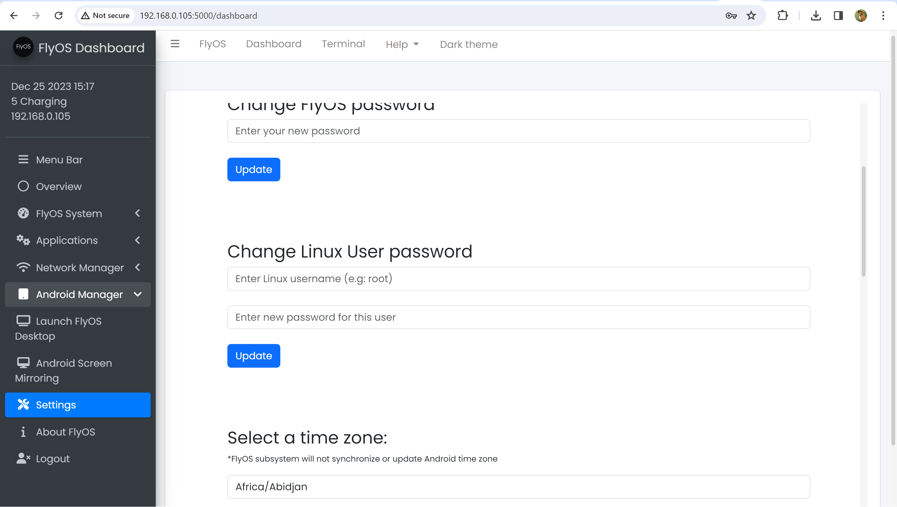Toggle sidebar with top hamburger icon
This screenshot has height=507, width=897.
pyautogui.click(x=175, y=44)
